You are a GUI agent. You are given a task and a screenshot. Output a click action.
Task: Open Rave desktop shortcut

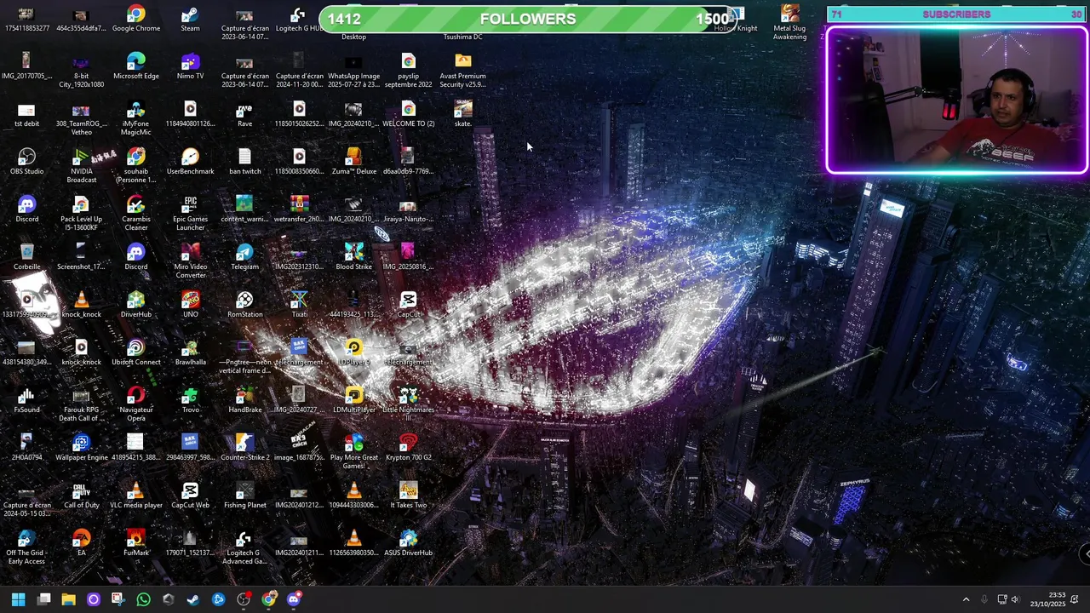pyautogui.click(x=245, y=115)
